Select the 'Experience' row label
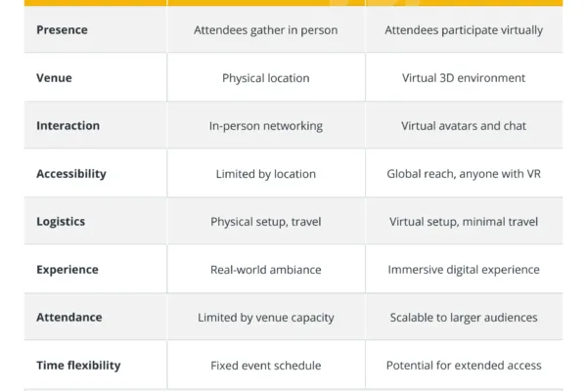The height and width of the screenshot is (391, 587). [x=67, y=270]
